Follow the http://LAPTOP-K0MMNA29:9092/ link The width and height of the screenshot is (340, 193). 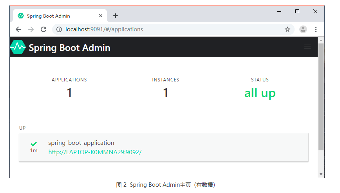95,152
